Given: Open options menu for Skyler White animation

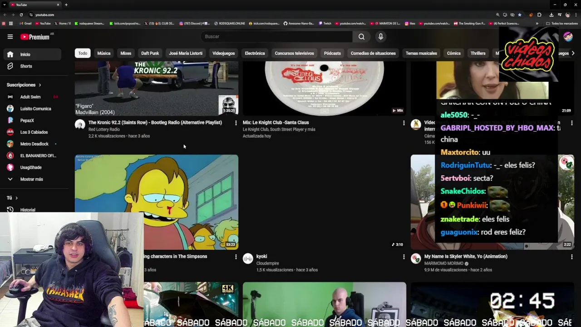Looking at the screenshot, I should point(571,257).
